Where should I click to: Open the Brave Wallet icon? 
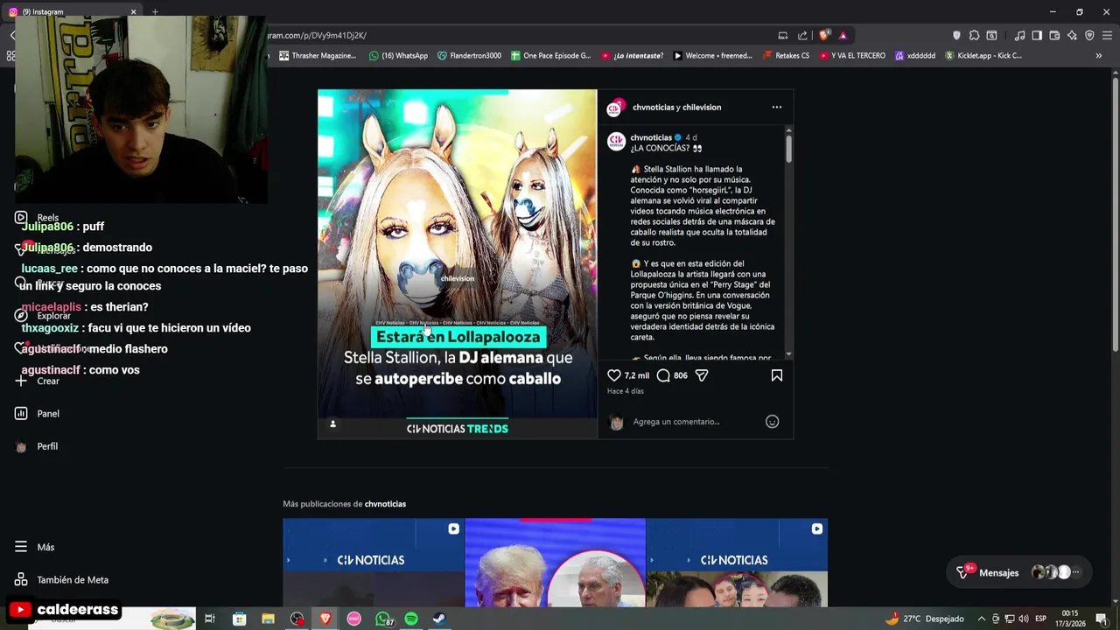pyautogui.click(x=1054, y=36)
